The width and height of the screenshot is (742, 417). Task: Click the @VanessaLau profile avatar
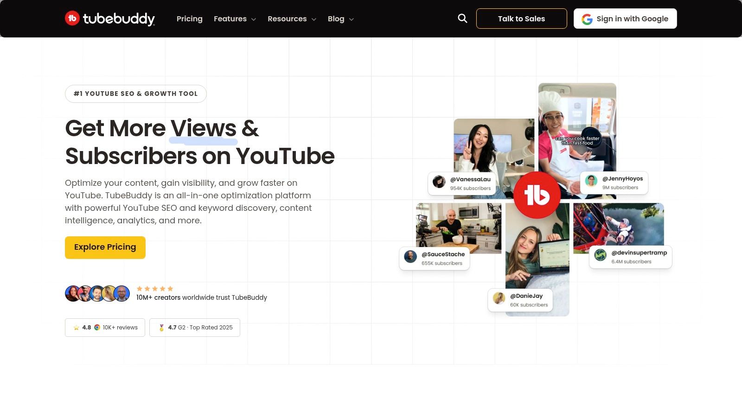point(439,182)
